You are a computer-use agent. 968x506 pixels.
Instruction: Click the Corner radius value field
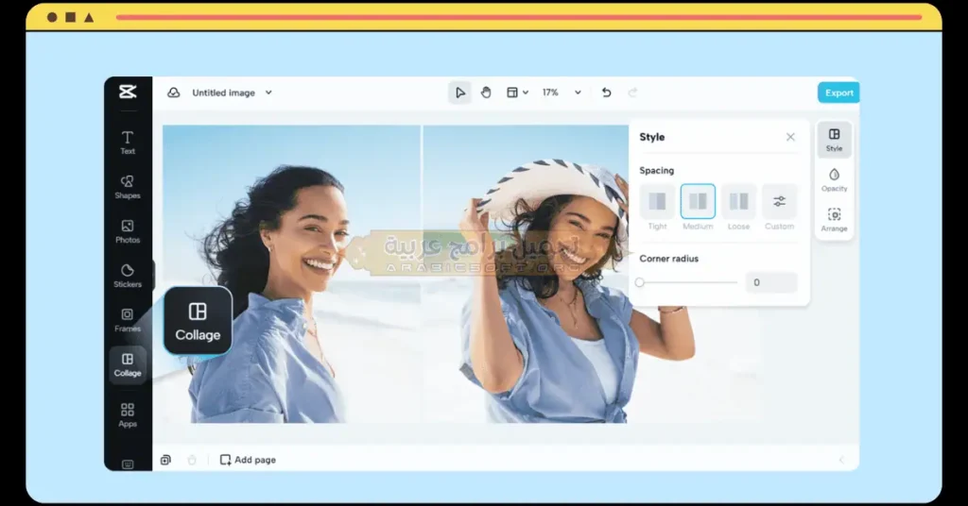(x=771, y=282)
